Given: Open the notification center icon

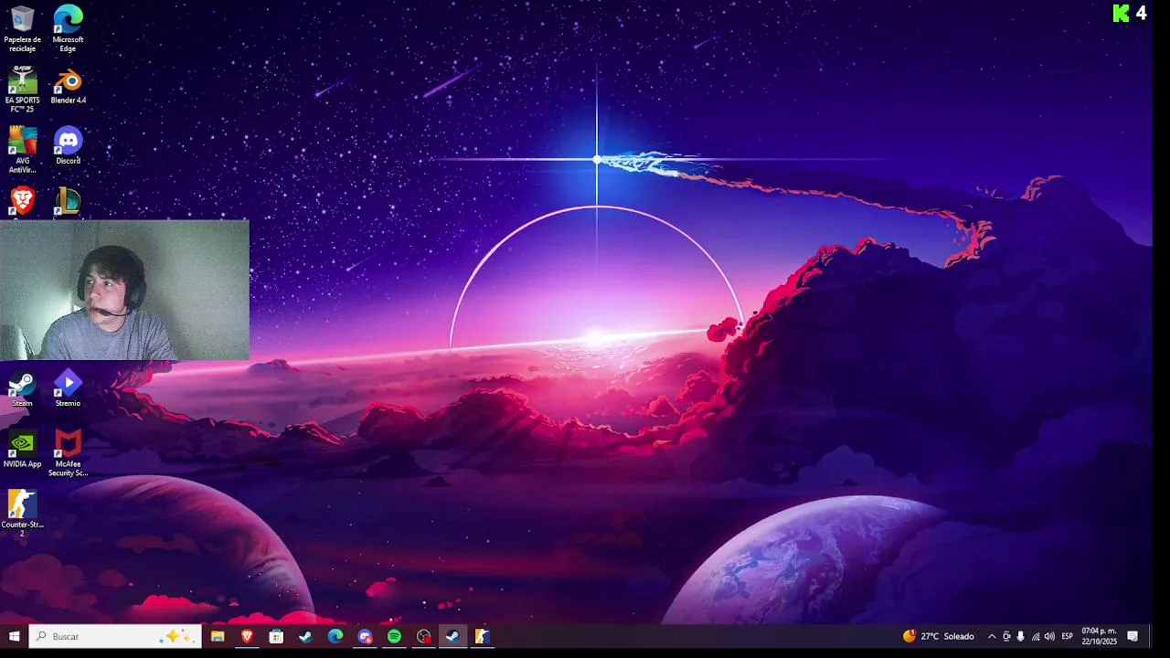Looking at the screenshot, I should [x=1133, y=636].
